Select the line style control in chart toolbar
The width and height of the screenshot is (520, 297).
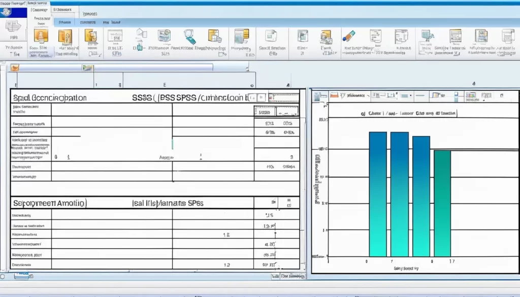click(x=420, y=95)
